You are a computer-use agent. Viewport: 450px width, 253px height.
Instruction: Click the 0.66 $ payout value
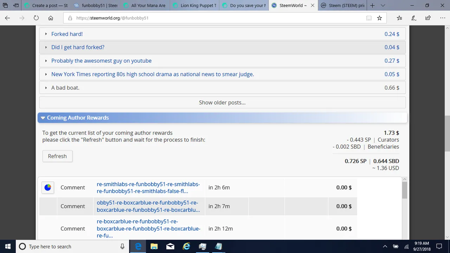[392, 88]
